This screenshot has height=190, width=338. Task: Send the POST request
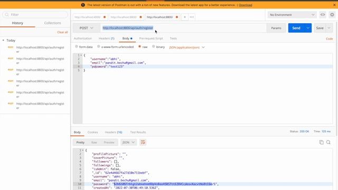(296, 28)
